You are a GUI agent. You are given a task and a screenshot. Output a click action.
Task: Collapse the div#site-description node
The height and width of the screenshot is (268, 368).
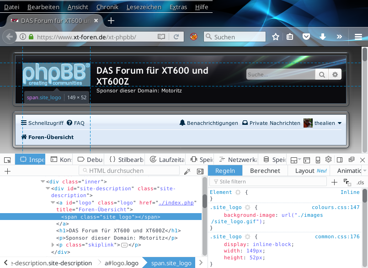48,188
